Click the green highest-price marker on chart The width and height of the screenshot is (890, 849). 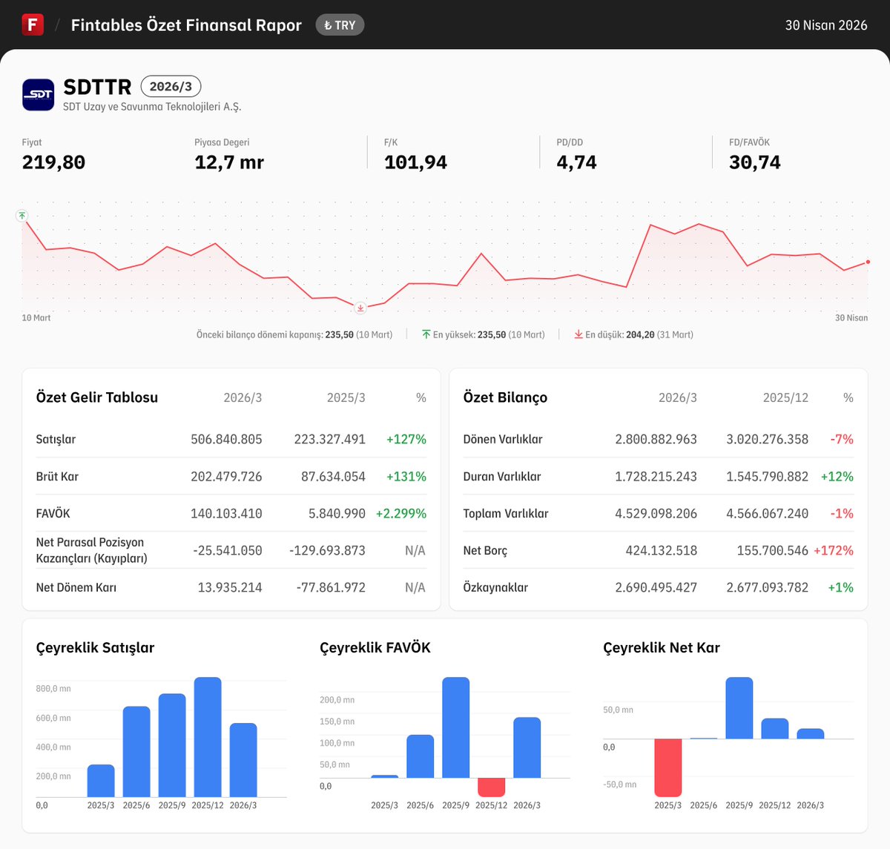pyautogui.click(x=22, y=216)
